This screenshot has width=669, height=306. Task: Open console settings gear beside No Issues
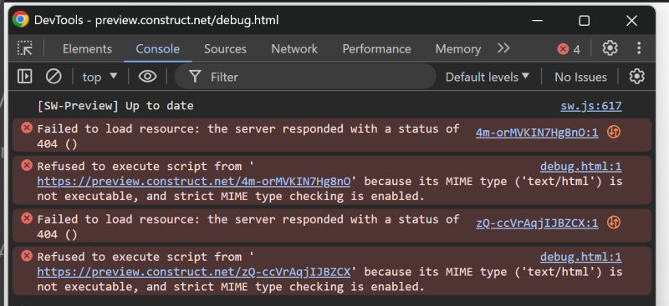click(x=636, y=77)
